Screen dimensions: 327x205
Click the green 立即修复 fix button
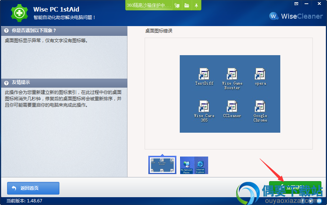pos(295,187)
